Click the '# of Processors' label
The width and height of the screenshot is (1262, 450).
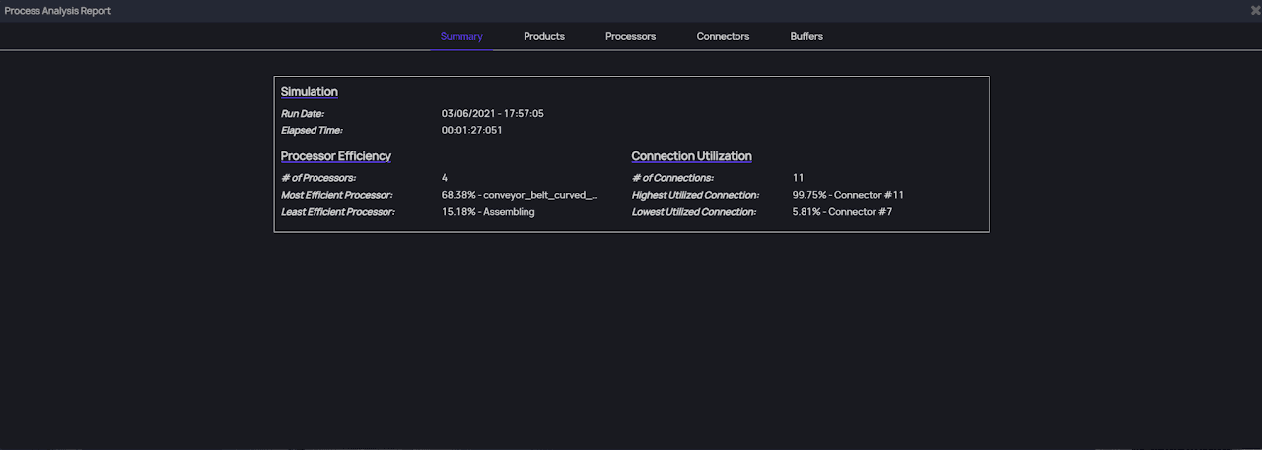(317, 178)
